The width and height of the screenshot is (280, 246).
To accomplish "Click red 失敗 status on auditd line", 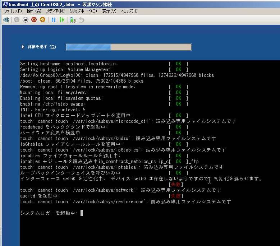I will [176, 196].
